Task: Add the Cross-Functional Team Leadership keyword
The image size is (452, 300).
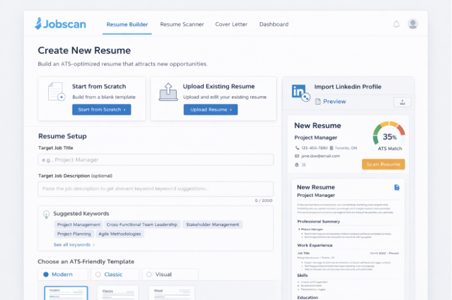Action: (142, 224)
